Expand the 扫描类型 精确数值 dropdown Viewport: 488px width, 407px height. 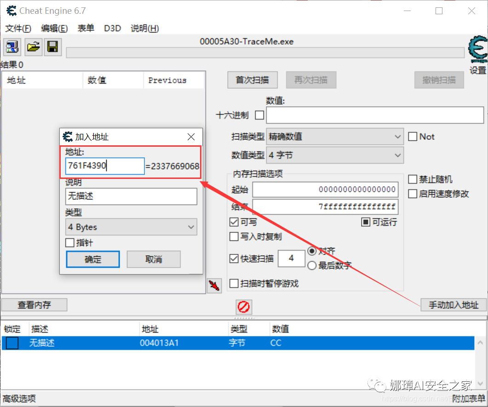point(335,137)
